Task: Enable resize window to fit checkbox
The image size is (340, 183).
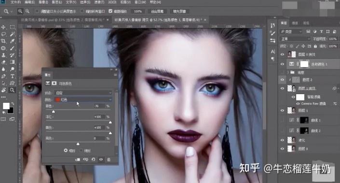Action: [37, 11]
